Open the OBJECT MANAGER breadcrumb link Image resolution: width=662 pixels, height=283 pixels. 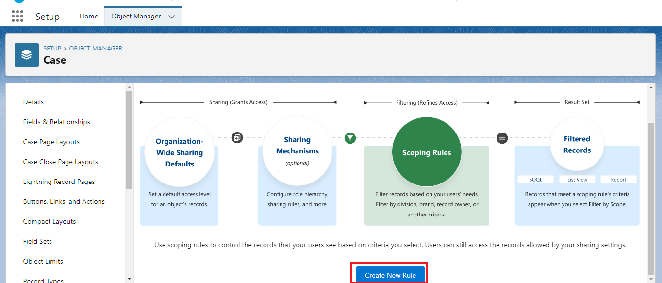tap(96, 48)
